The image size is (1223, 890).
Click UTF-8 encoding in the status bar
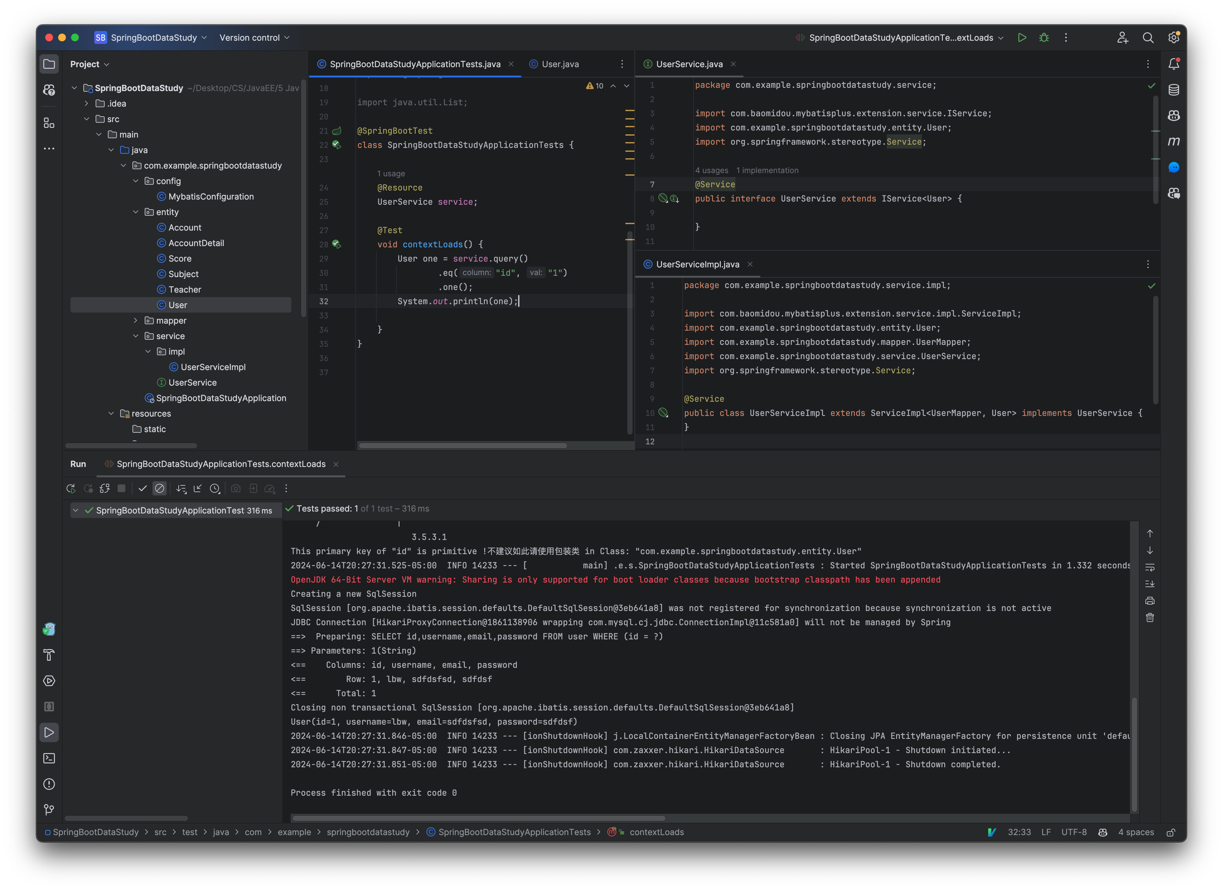(x=1074, y=832)
